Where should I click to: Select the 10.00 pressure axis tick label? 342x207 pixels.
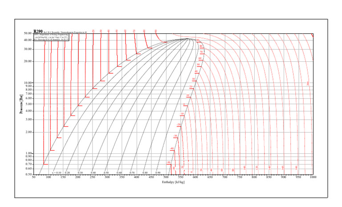(x=28, y=83)
